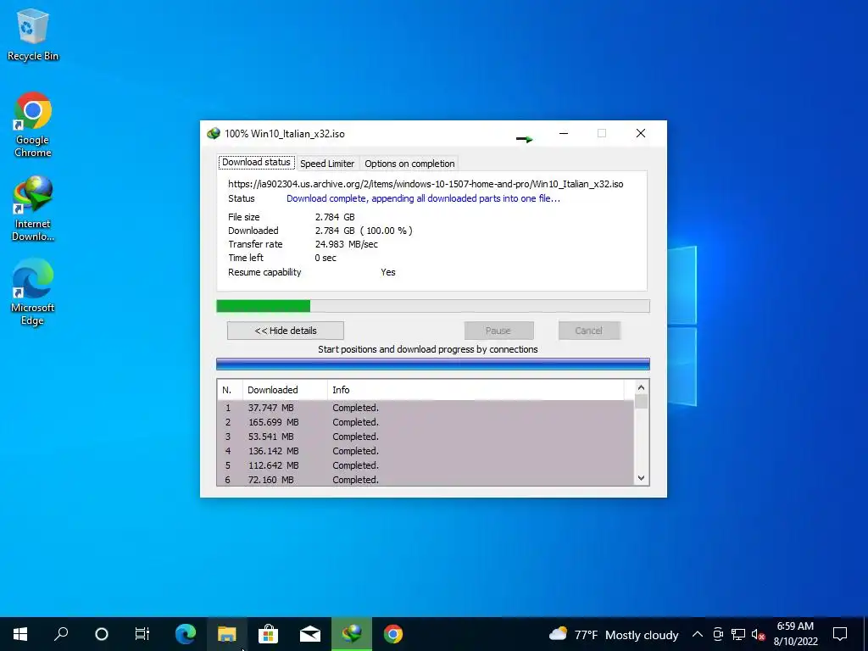Select the Microsoft Edge desktop shortcut
Viewport: 868px width, 651px height.
point(33,292)
